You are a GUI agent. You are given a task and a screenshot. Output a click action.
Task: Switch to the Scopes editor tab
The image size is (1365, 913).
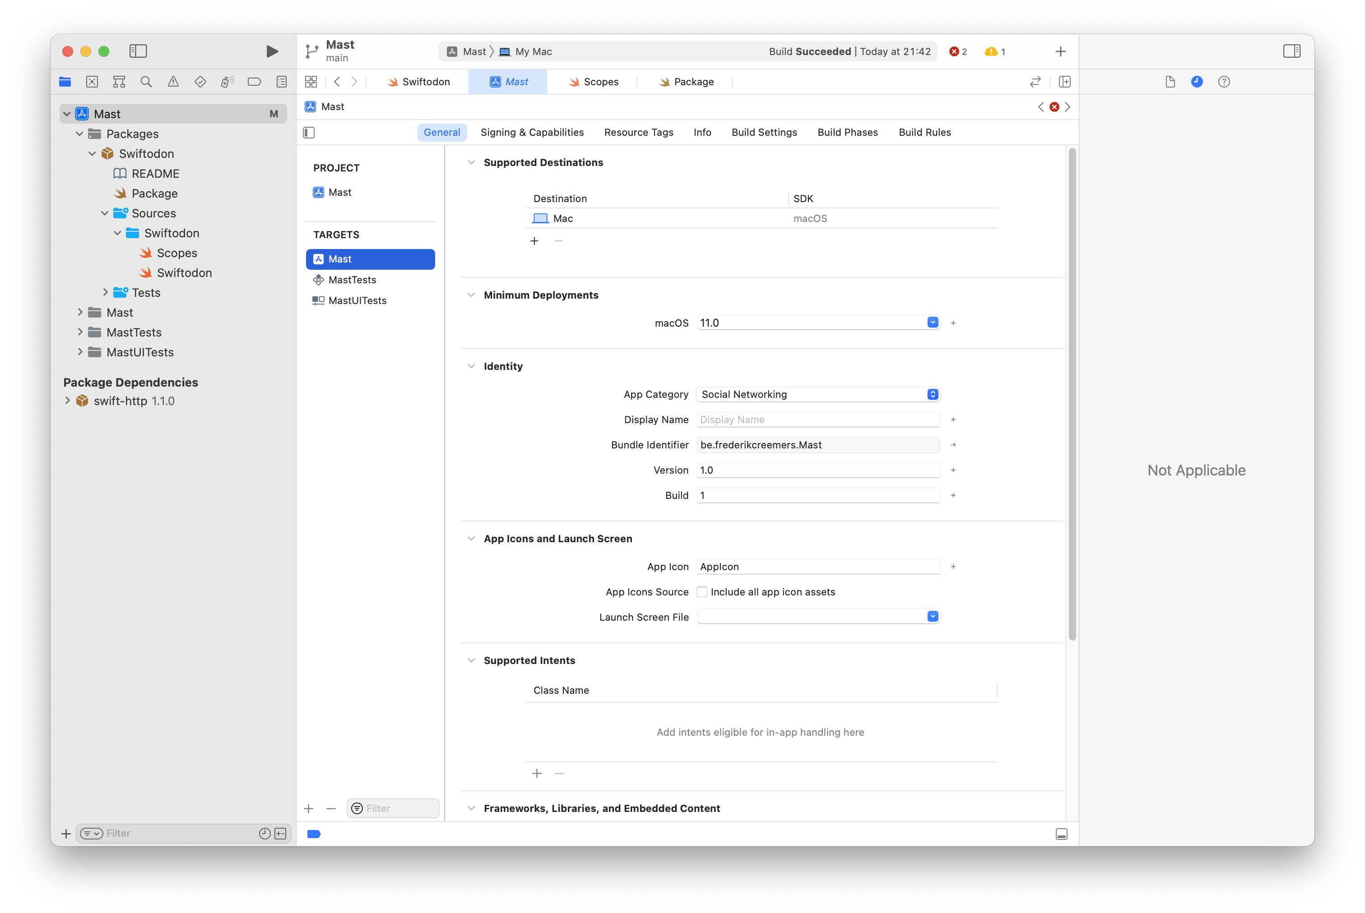pyautogui.click(x=594, y=82)
